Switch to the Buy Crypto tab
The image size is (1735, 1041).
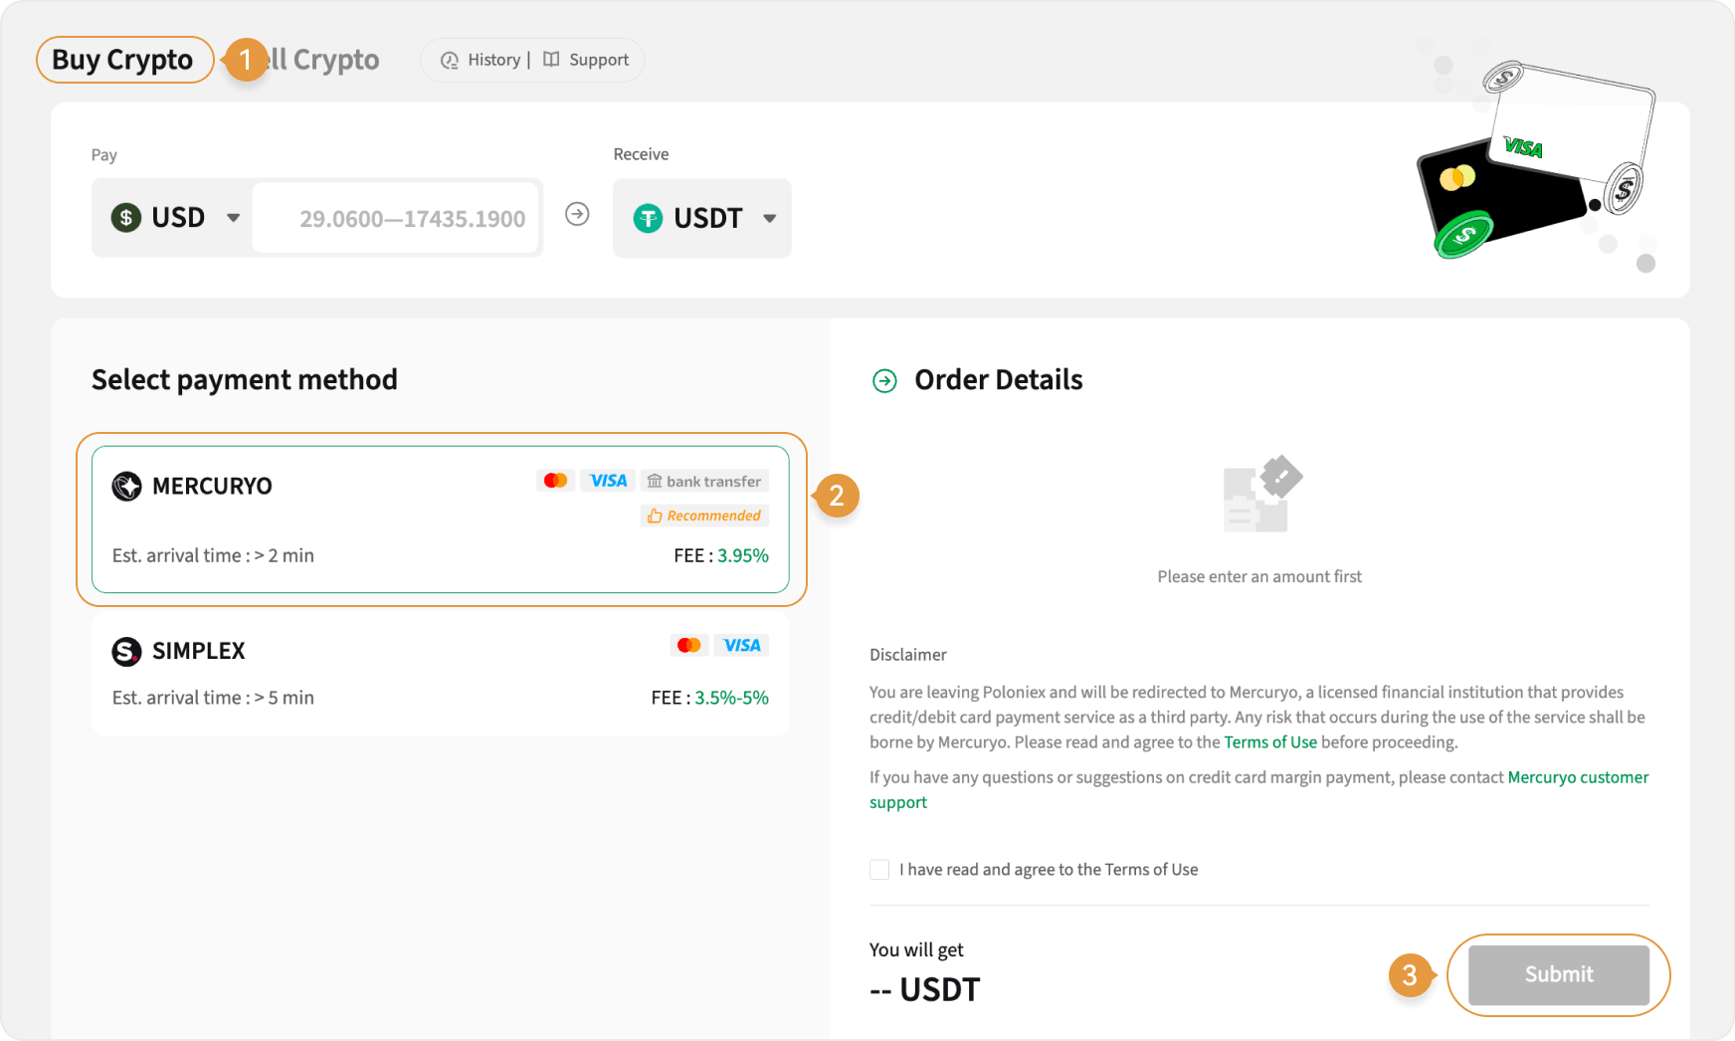coord(123,60)
